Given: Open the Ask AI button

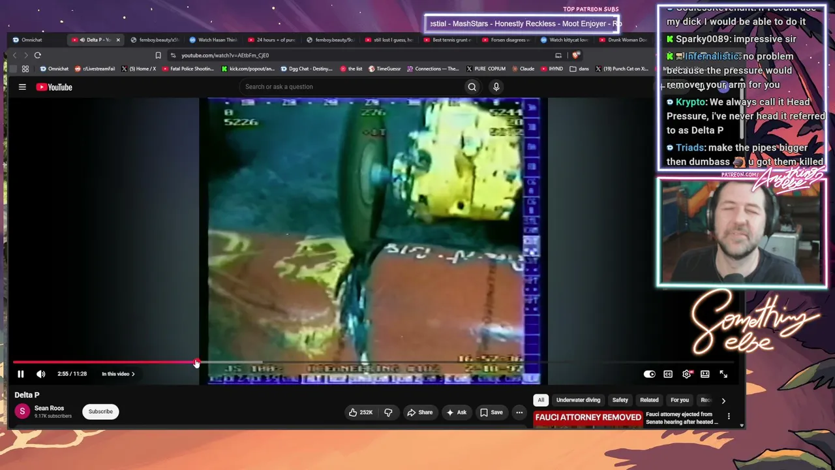Looking at the screenshot, I should [x=456, y=413].
